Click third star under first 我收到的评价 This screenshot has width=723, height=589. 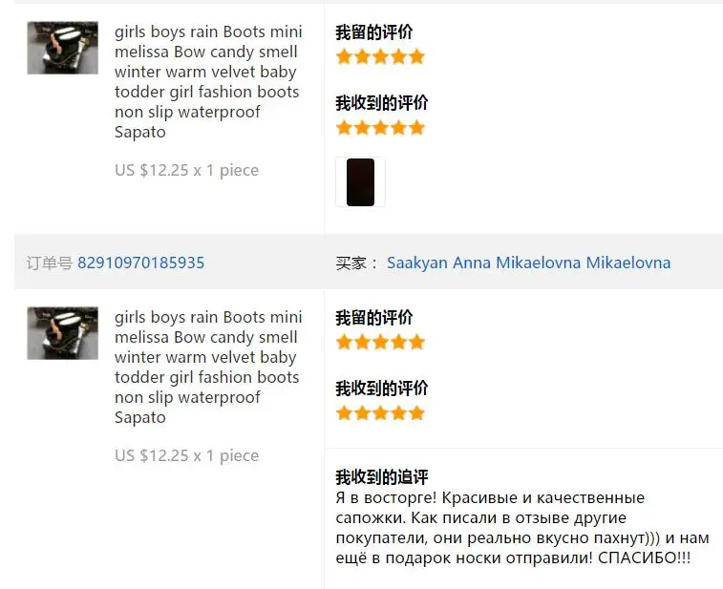[380, 128]
